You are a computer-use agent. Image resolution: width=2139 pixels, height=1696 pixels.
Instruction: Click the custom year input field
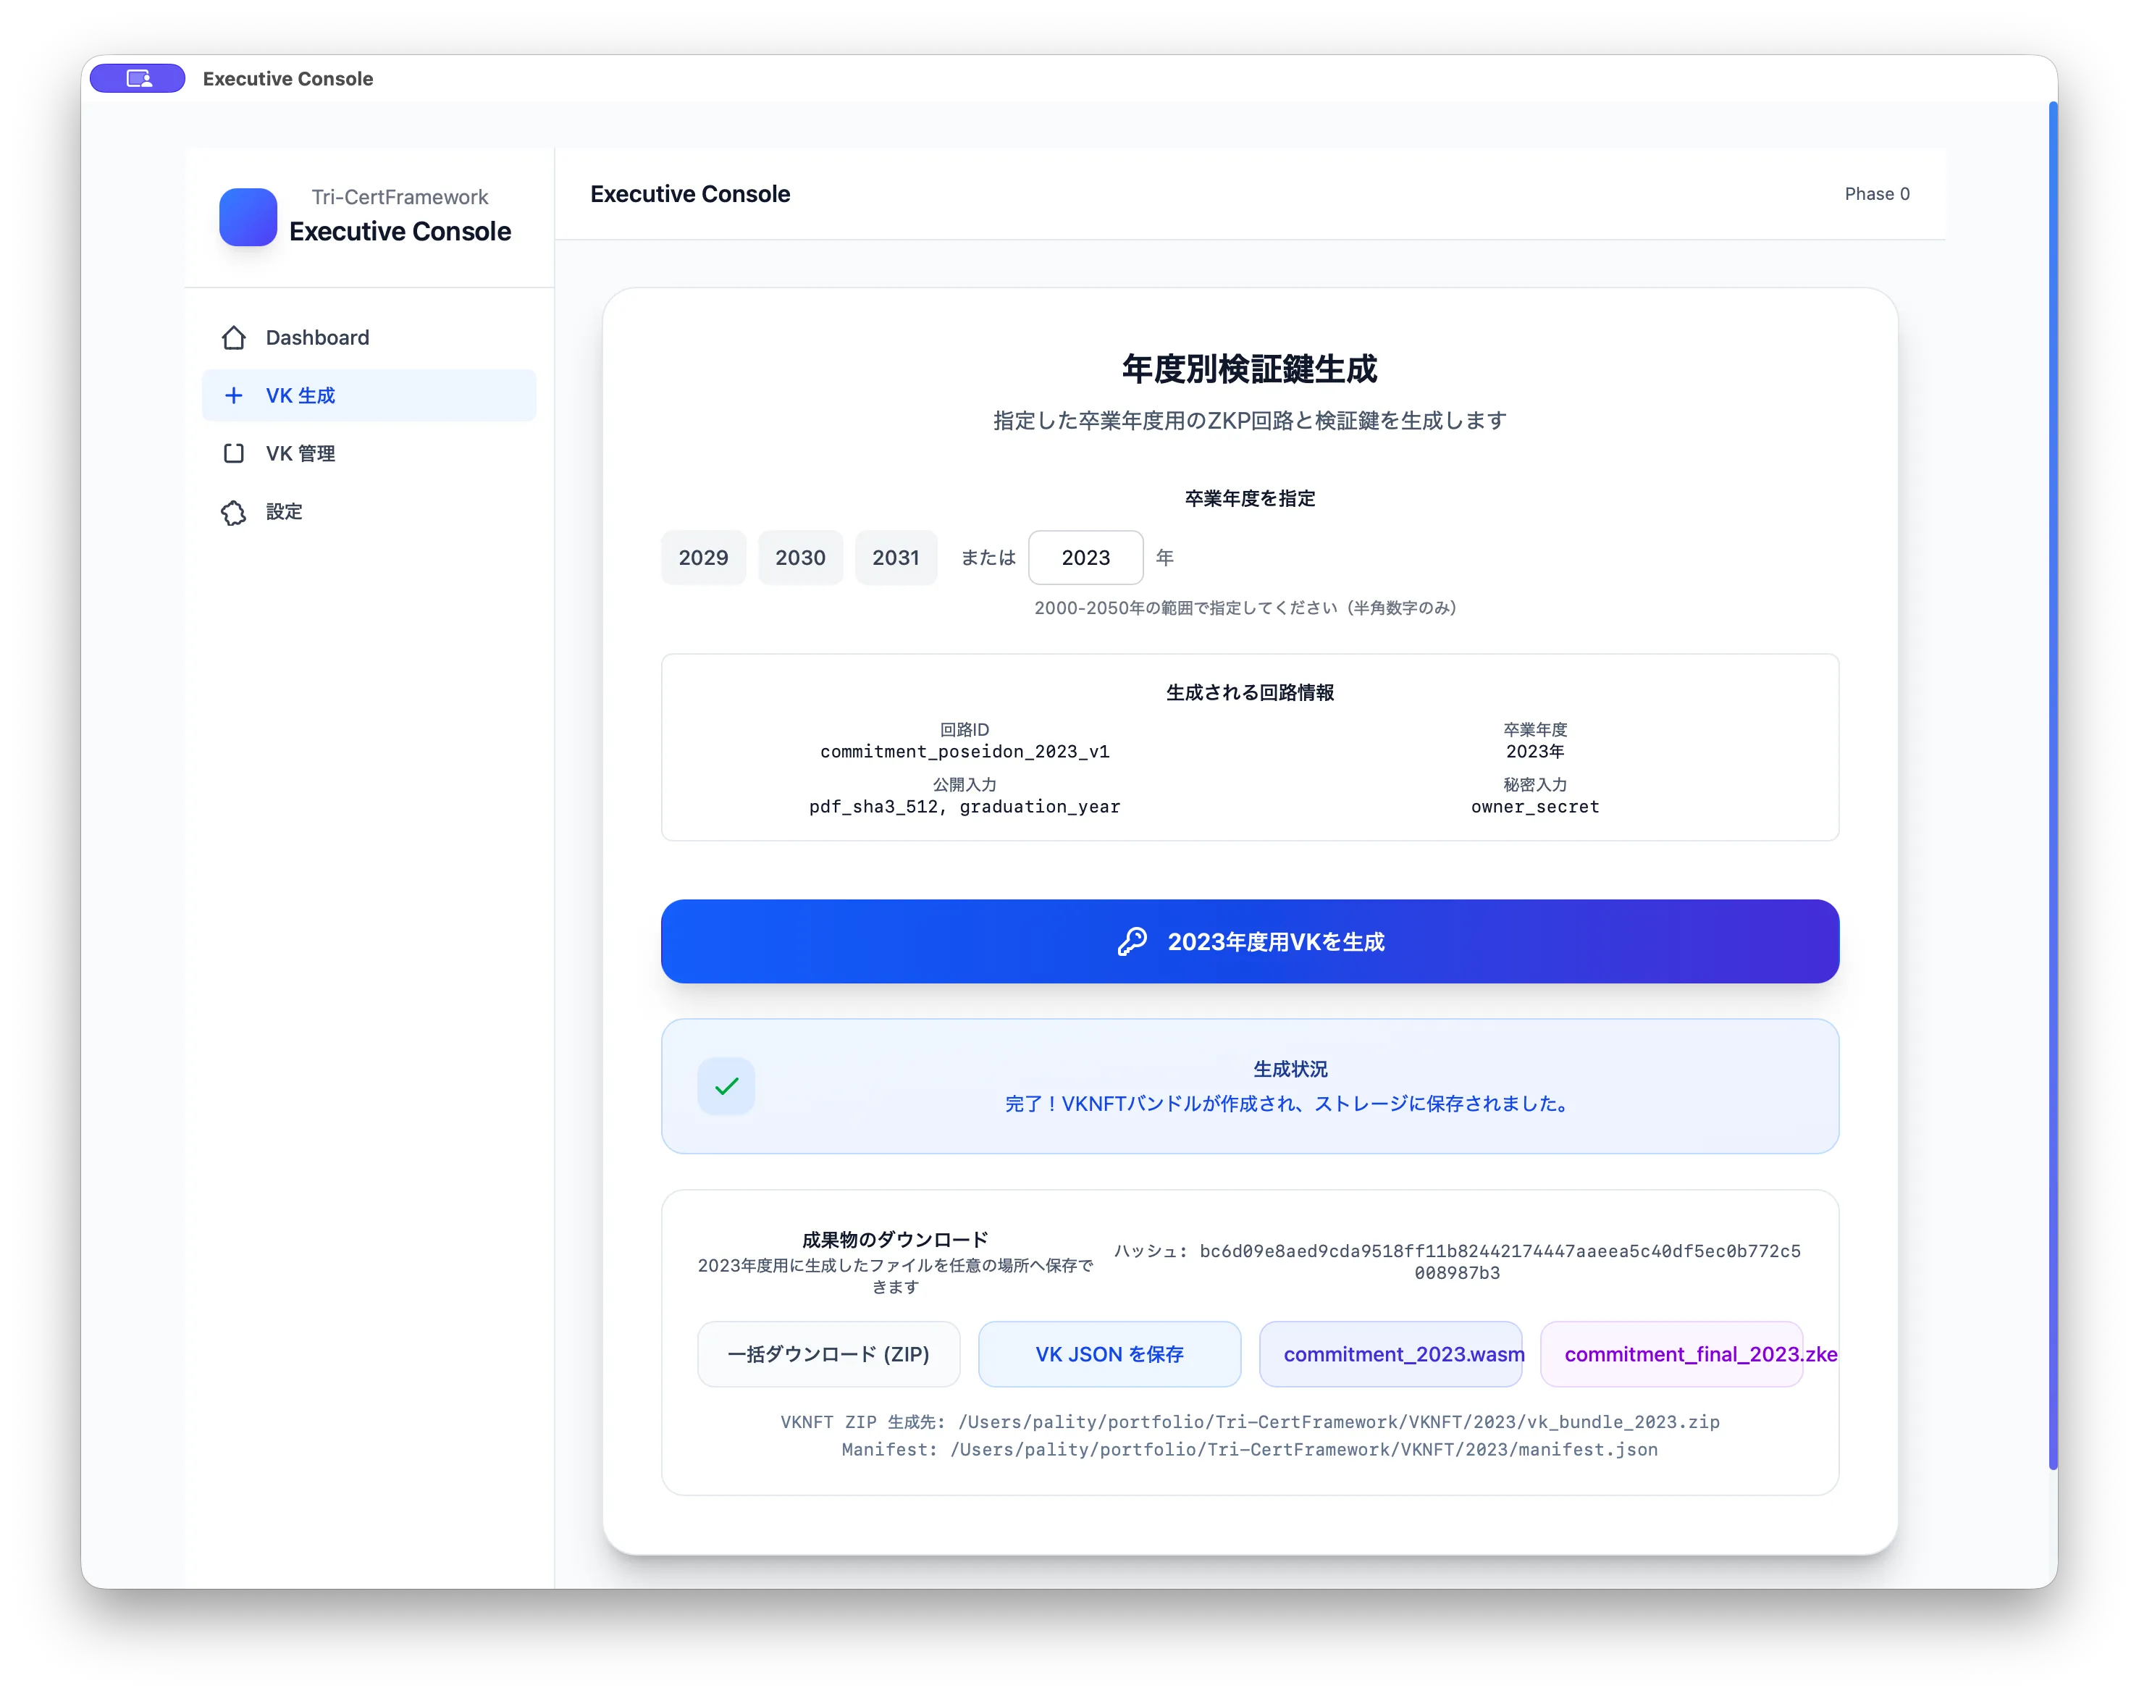[1085, 558]
